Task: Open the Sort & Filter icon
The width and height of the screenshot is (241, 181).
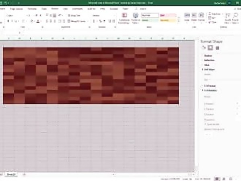Action: [228, 18]
